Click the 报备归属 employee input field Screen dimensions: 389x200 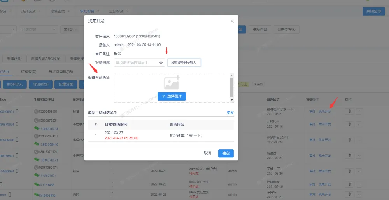click(136, 63)
